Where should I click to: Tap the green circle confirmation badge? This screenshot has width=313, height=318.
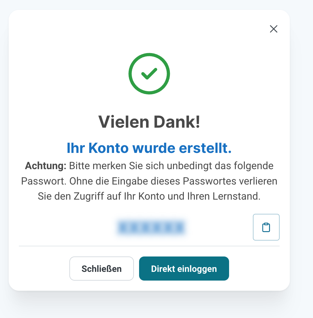coord(149,73)
